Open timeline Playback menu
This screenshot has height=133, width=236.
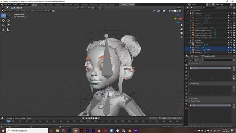pyautogui.click(x=10, y=118)
